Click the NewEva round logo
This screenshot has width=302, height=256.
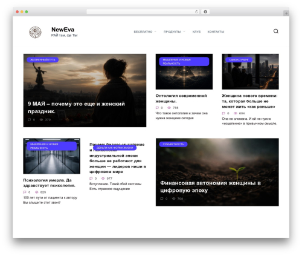pyautogui.click(x=35, y=32)
